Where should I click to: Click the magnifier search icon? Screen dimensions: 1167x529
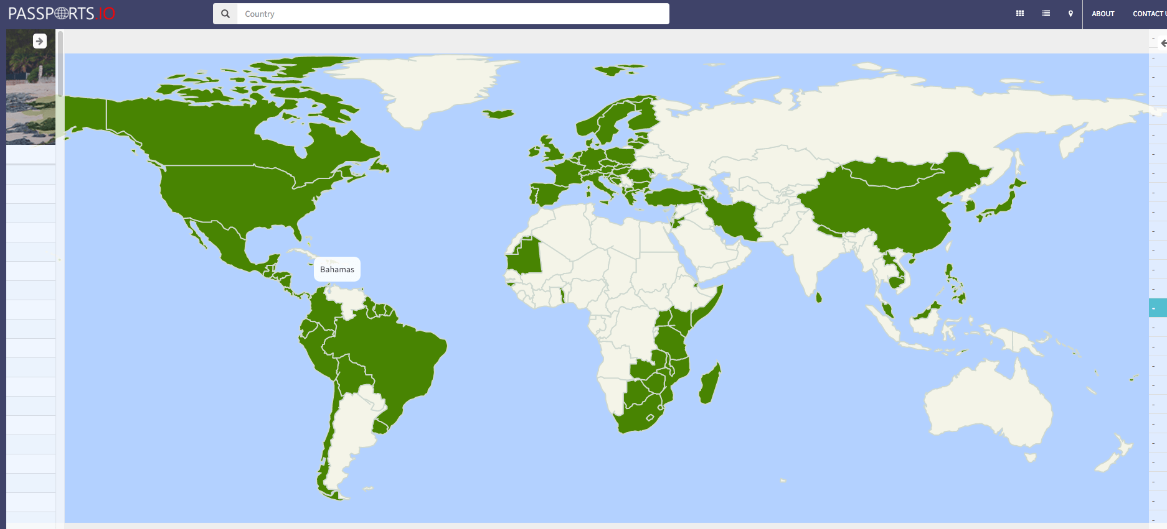tap(225, 14)
